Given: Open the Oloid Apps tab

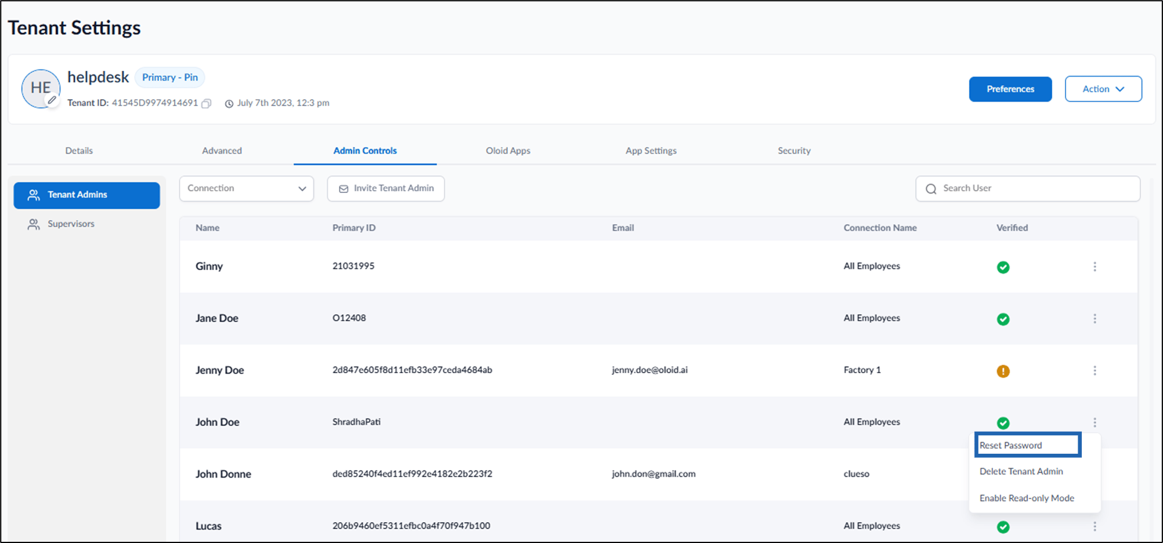Looking at the screenshot, I should 508,151.
